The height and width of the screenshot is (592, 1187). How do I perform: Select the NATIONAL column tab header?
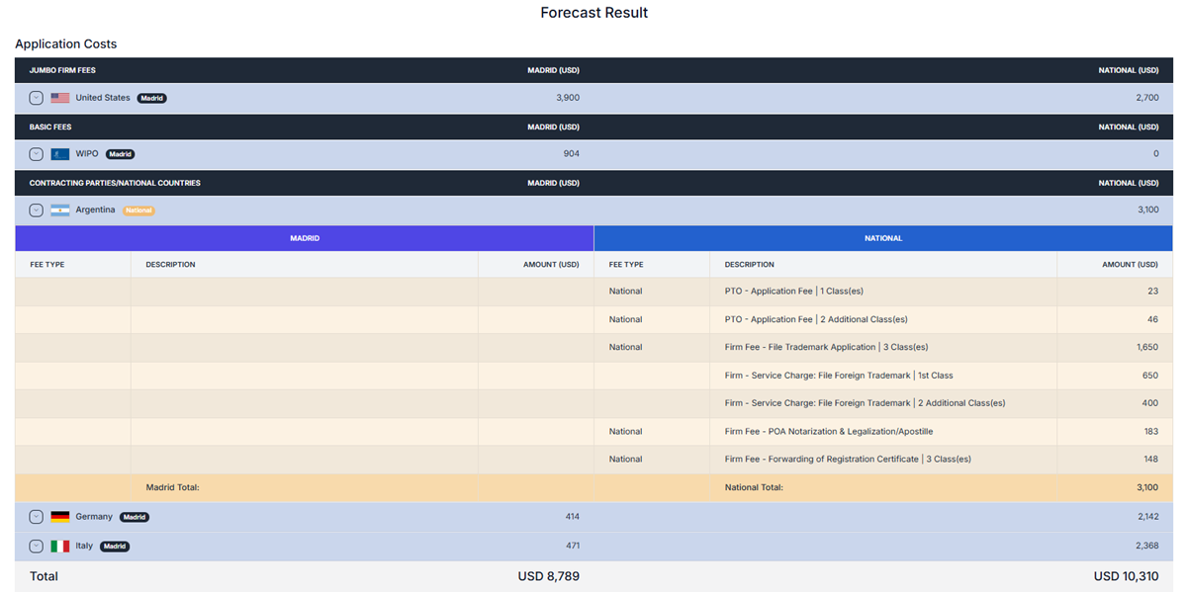[883, 238]
